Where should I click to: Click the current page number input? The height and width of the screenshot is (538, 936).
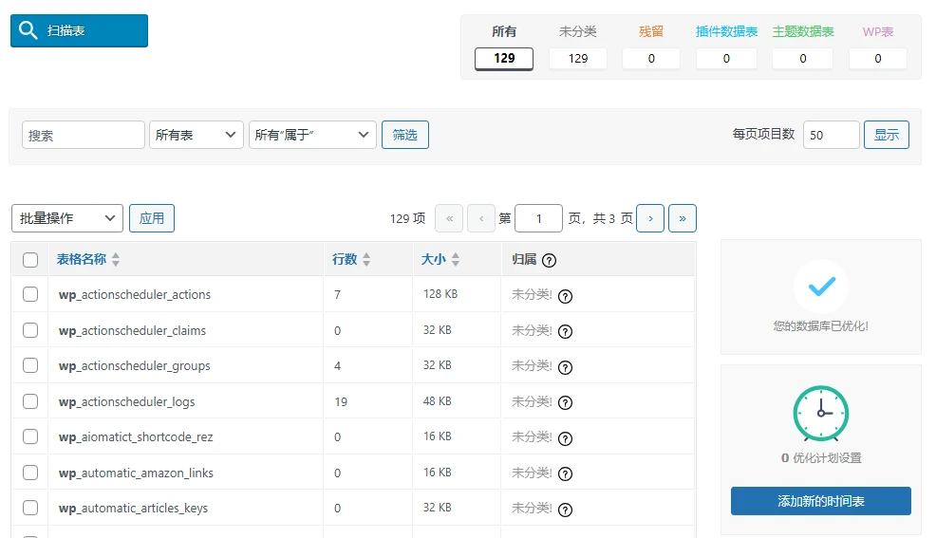[538, 218]
